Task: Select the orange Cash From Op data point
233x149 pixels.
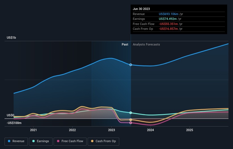Action: [131, 120]
